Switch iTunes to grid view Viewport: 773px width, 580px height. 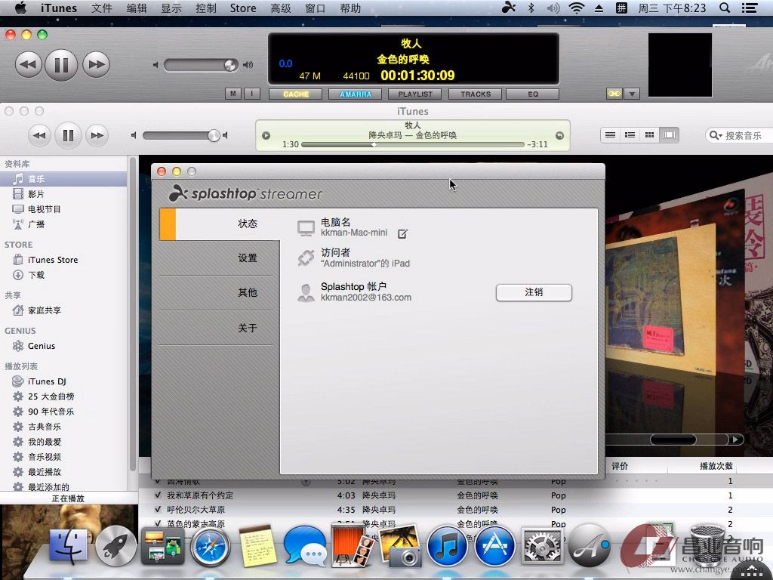click(x=649, y=134)
